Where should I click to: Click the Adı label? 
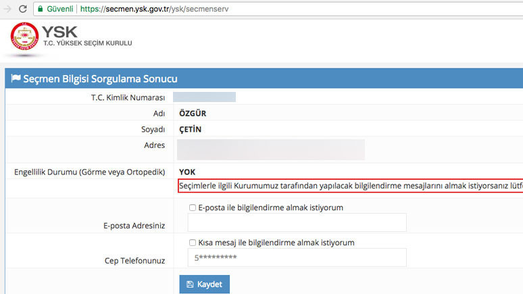[x=159, y=114]
